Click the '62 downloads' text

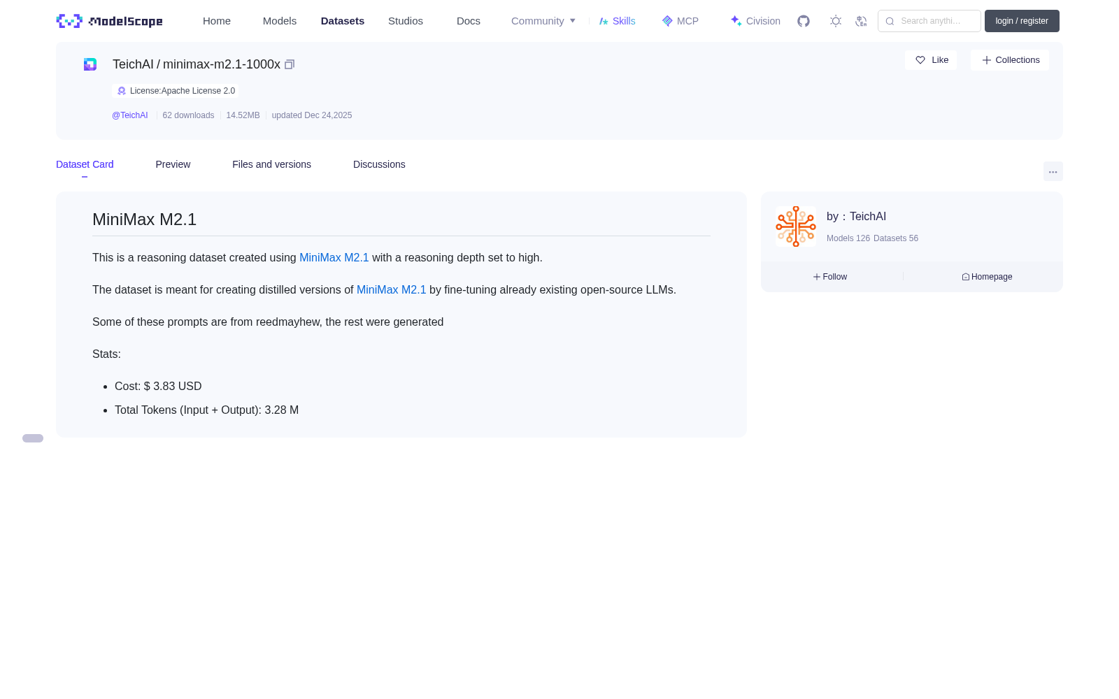pos(189,115)
